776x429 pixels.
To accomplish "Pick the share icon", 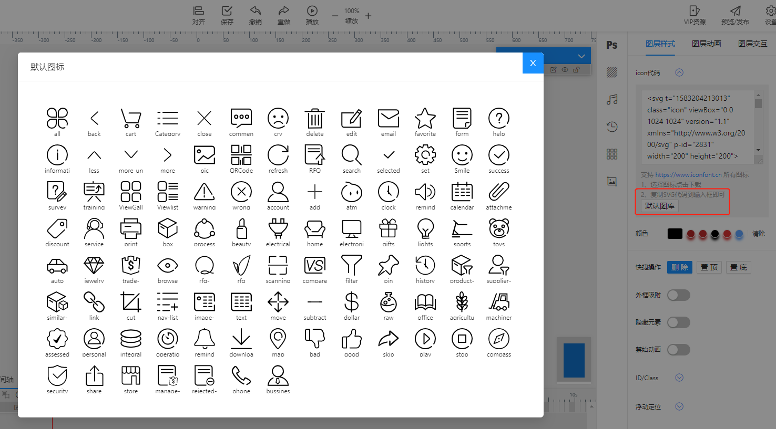I will pos(94,376).
